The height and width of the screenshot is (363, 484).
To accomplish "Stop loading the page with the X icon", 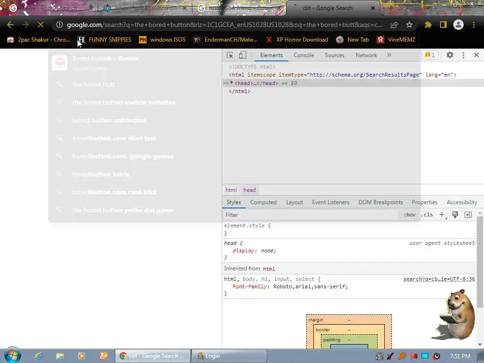I will point(41,25).
